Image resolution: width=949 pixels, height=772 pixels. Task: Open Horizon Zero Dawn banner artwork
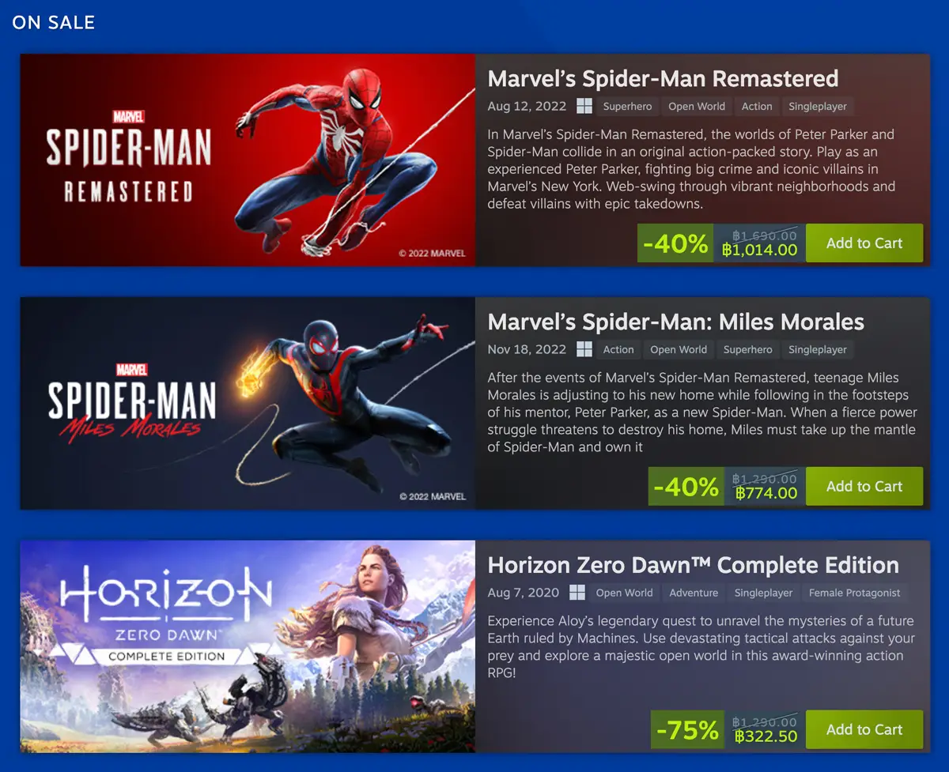pos(248,646)
